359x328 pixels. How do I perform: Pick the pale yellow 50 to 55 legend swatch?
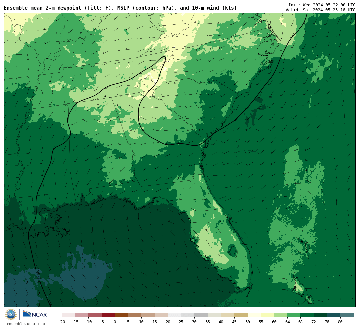click(254, 315)
